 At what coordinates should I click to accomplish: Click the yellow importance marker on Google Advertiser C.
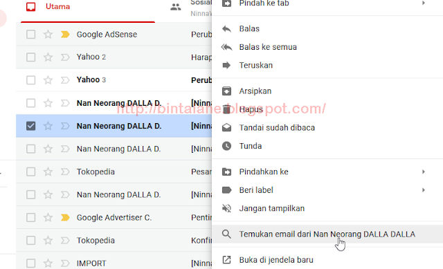coord(65,218)
